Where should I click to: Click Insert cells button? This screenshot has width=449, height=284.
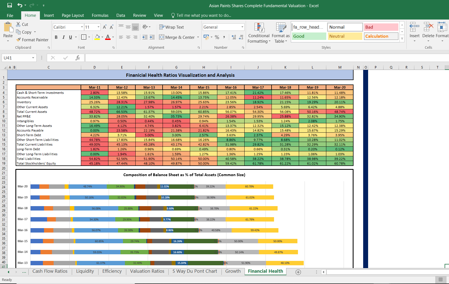pyautogui.click(x=414, y=32)
